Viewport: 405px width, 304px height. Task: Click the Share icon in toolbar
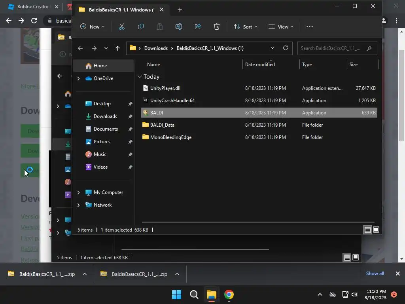tap(198, 27)
